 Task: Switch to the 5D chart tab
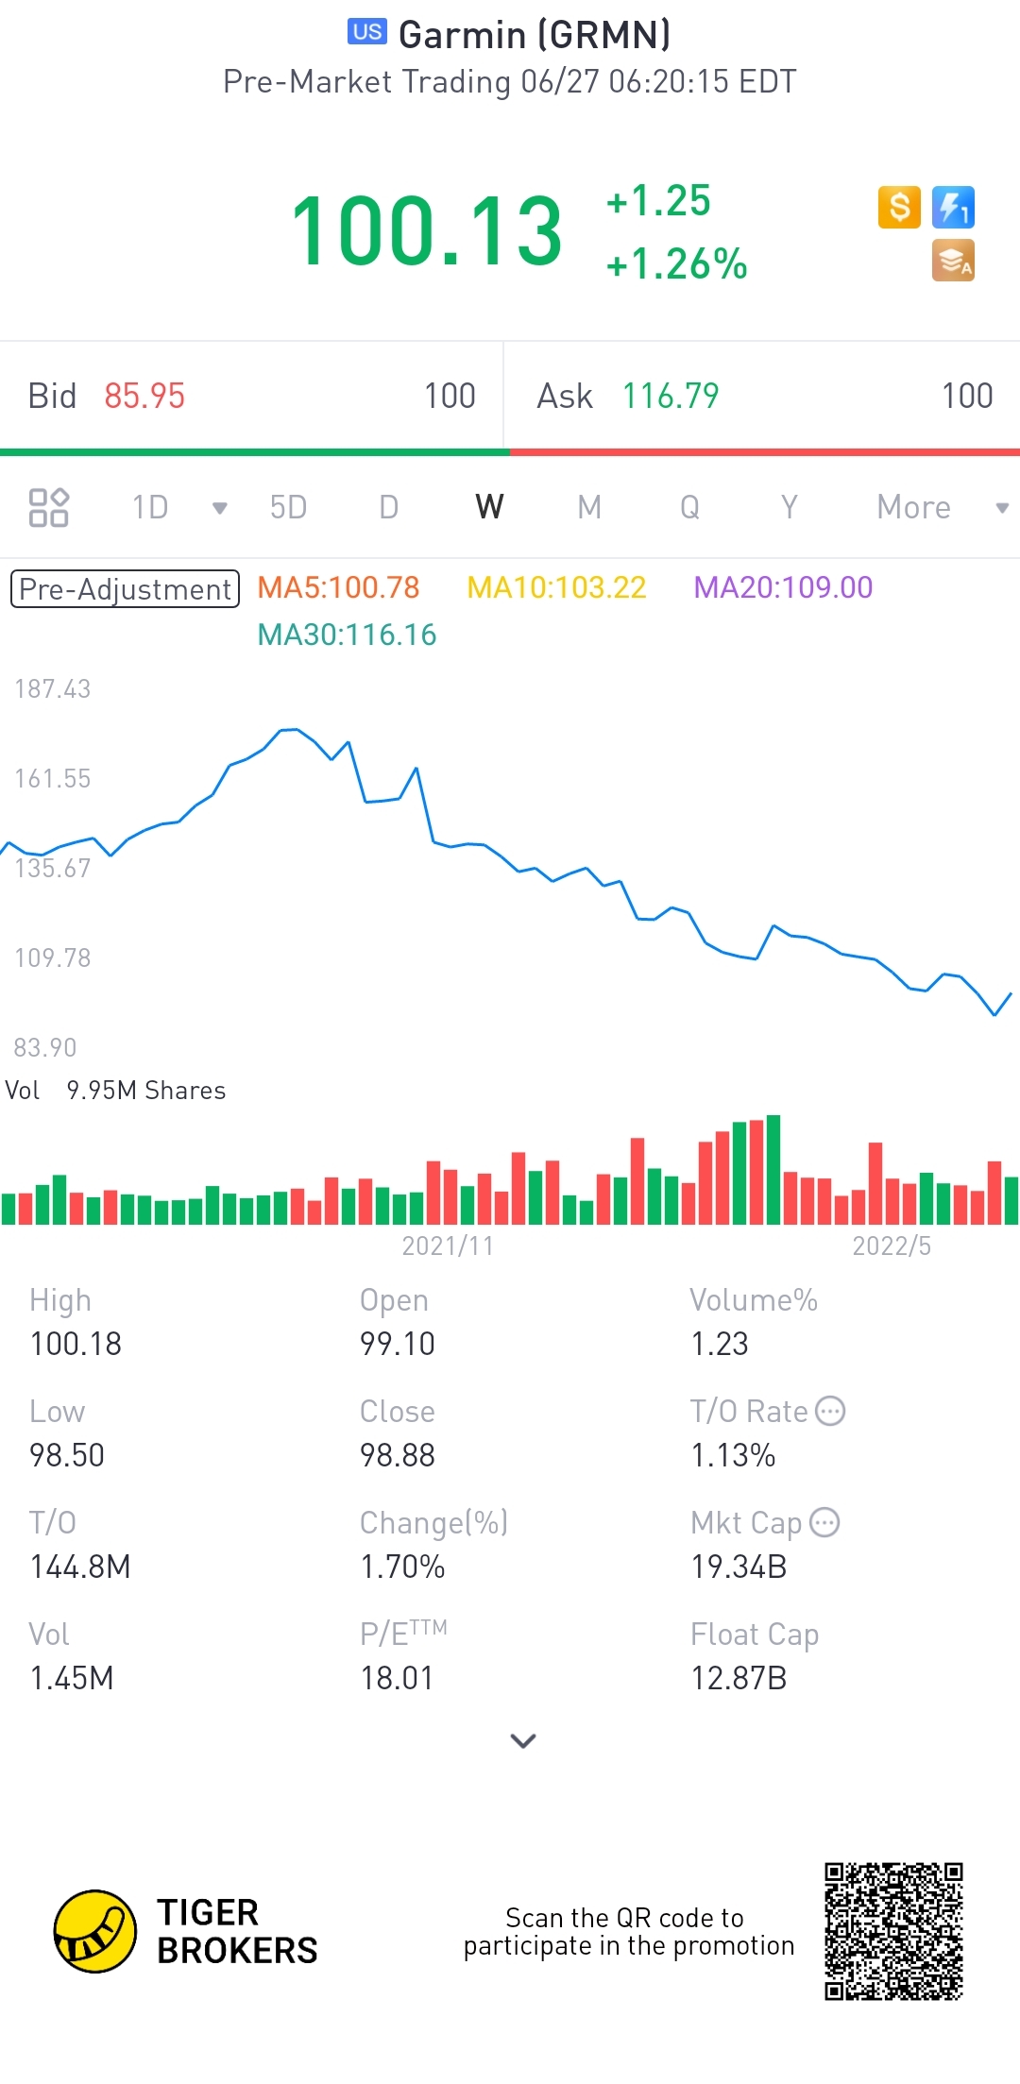[x=288, y=507]
